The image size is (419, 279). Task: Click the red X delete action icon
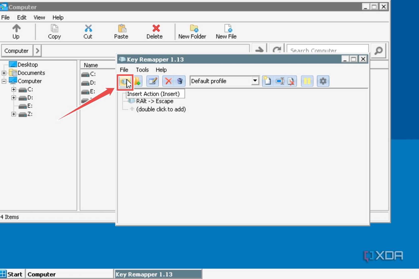coord(168,81)
